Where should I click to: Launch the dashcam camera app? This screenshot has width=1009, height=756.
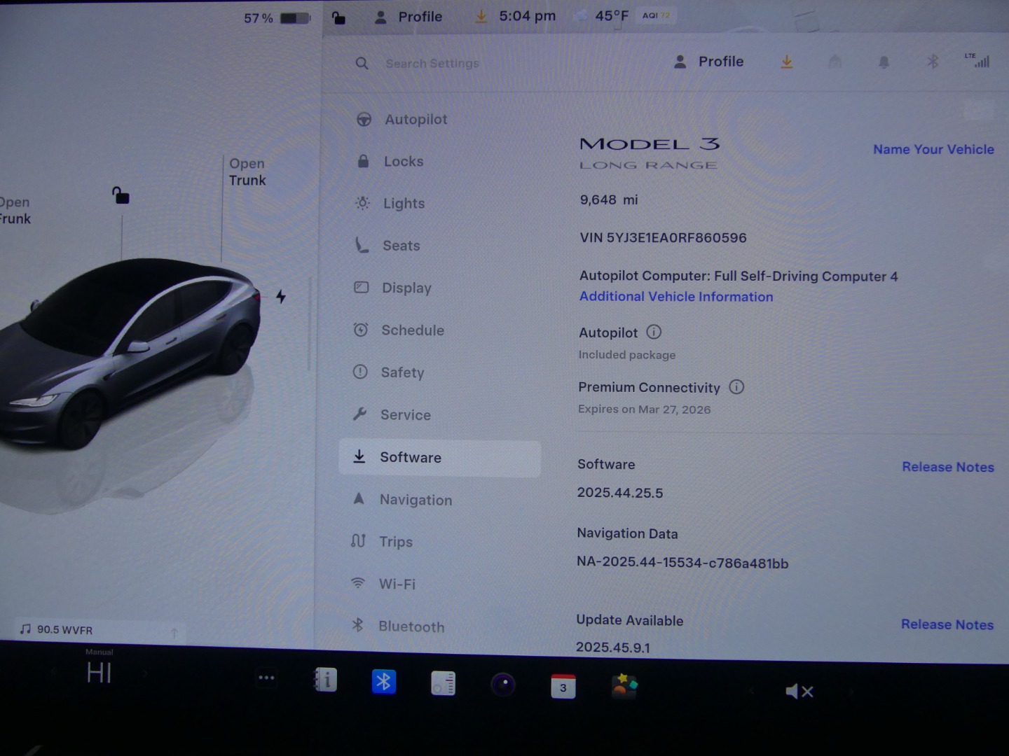pyautogui.click(x=503, y=685)
